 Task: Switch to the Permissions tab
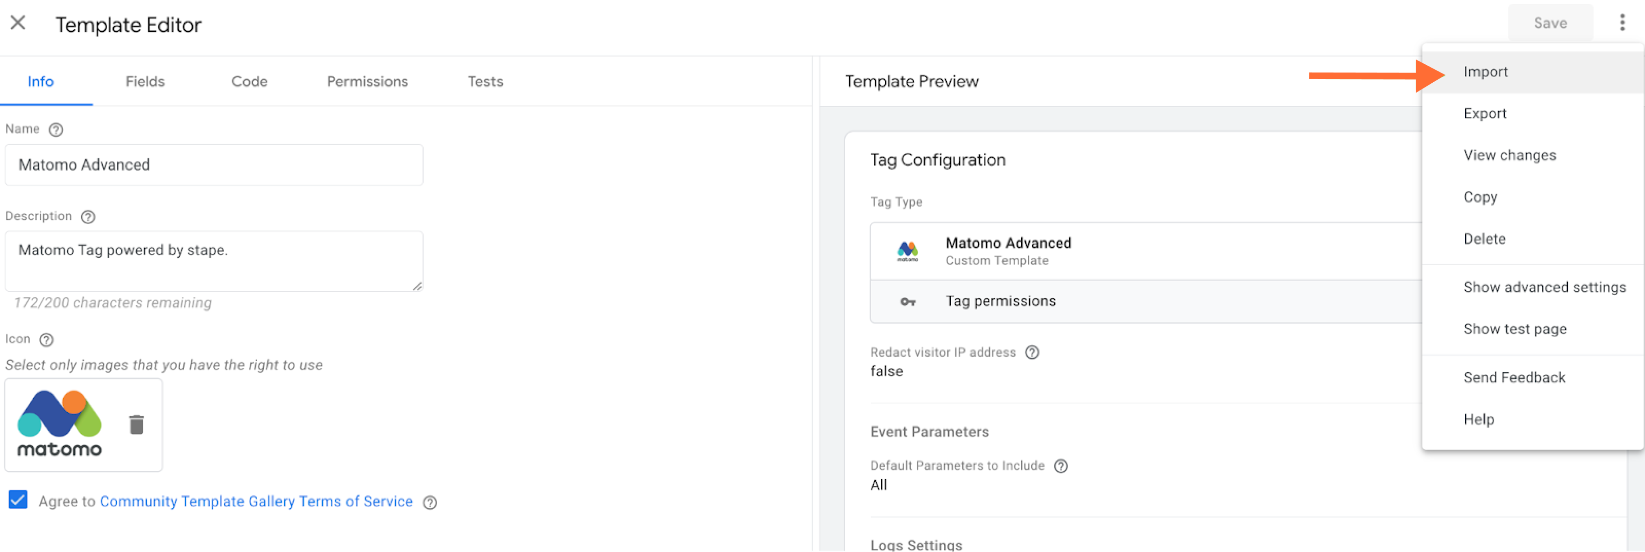click(367, 81)
